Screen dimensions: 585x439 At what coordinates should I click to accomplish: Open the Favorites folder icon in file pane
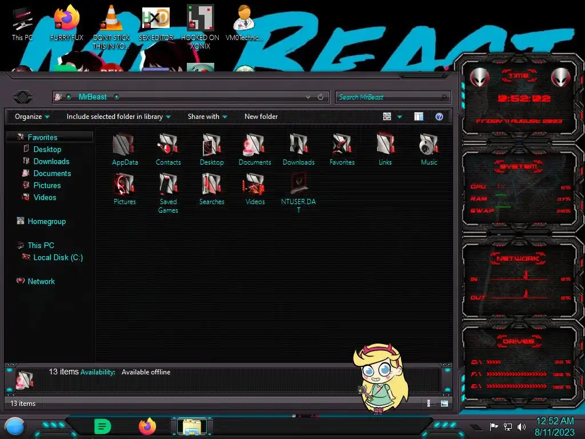342,149
